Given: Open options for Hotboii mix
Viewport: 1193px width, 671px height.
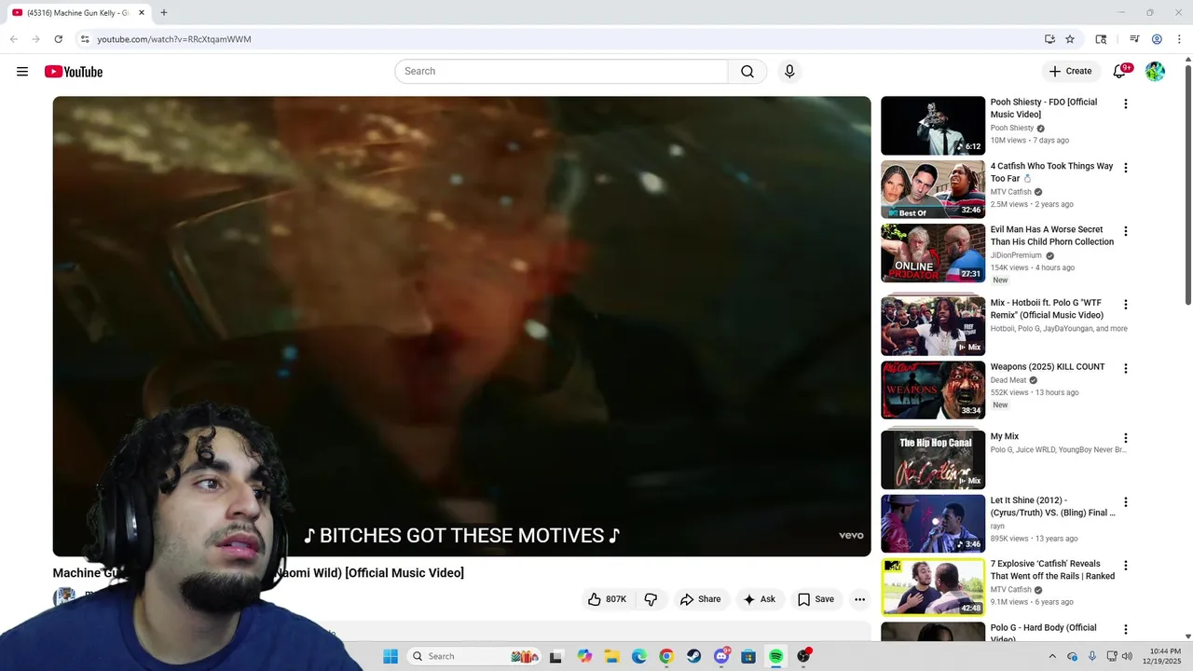Looking at the screenshot, I should 1125,305.
